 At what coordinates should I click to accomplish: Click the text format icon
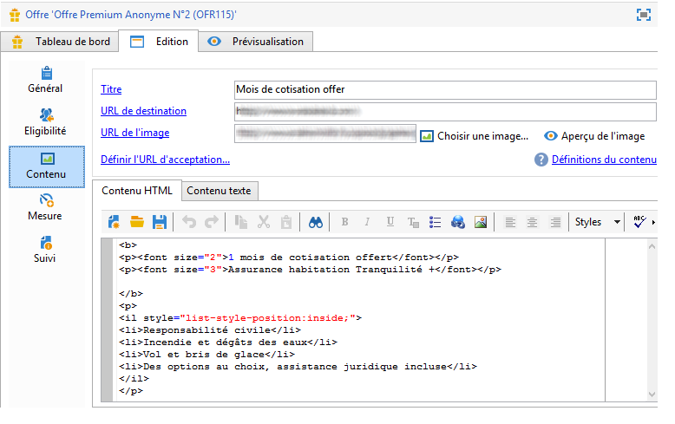[x=413, y=222]
